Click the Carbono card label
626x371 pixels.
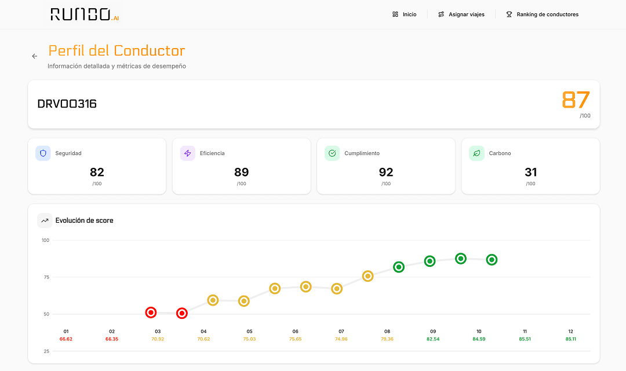(500, 153)
